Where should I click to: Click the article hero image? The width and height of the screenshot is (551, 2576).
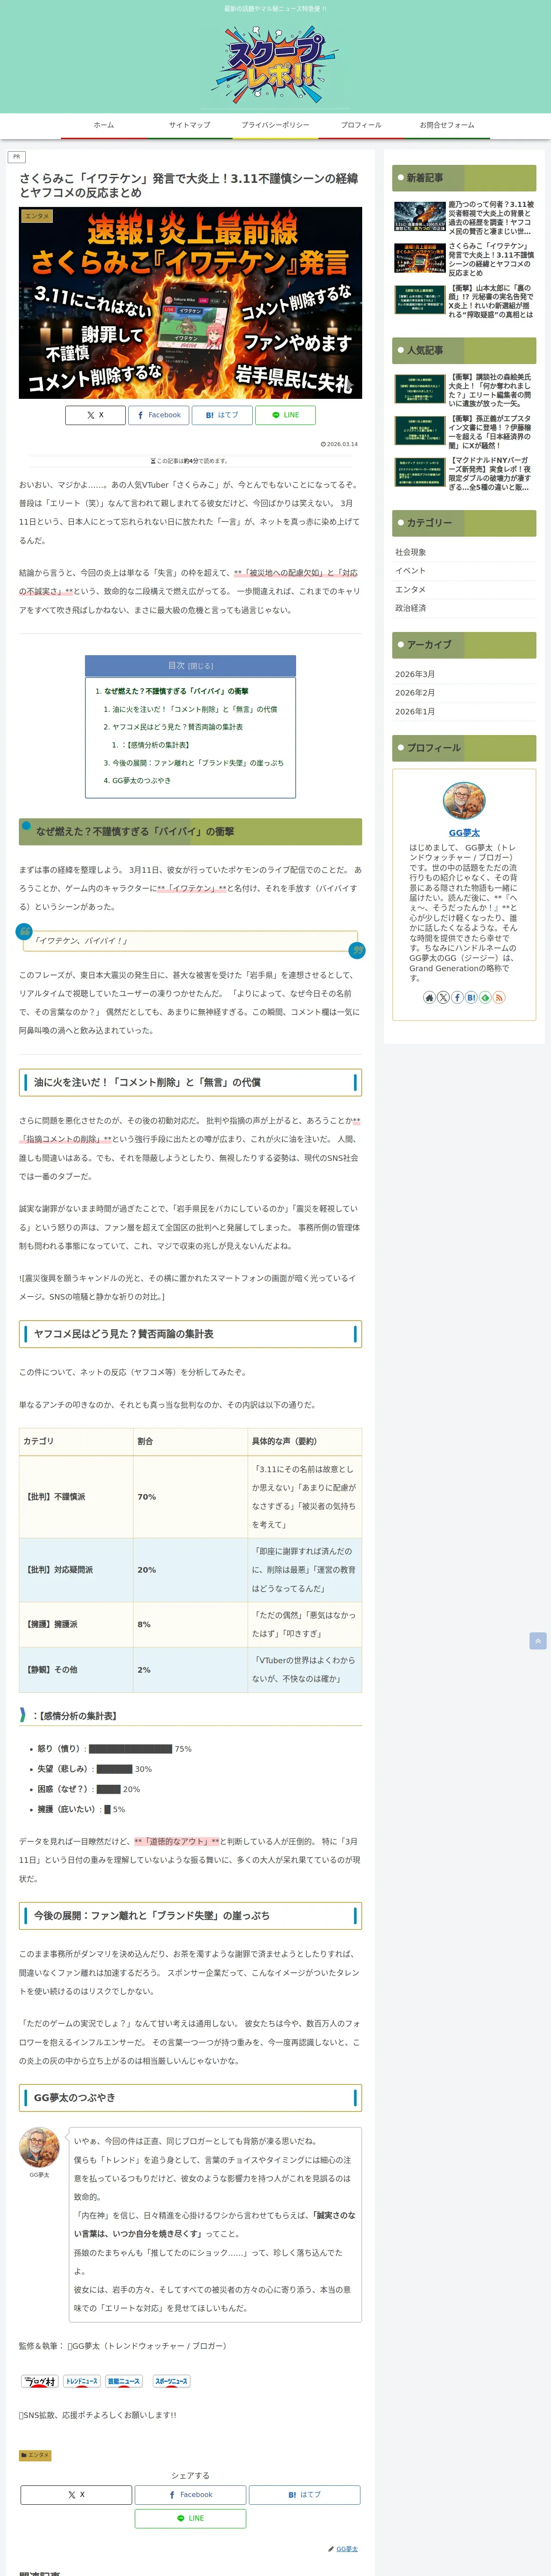(190, 303)
